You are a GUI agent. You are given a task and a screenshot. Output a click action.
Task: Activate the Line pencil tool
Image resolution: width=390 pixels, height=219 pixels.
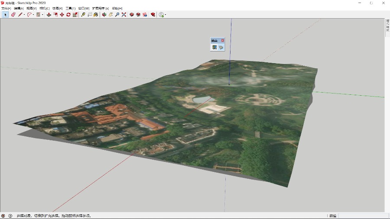(20, 15)
